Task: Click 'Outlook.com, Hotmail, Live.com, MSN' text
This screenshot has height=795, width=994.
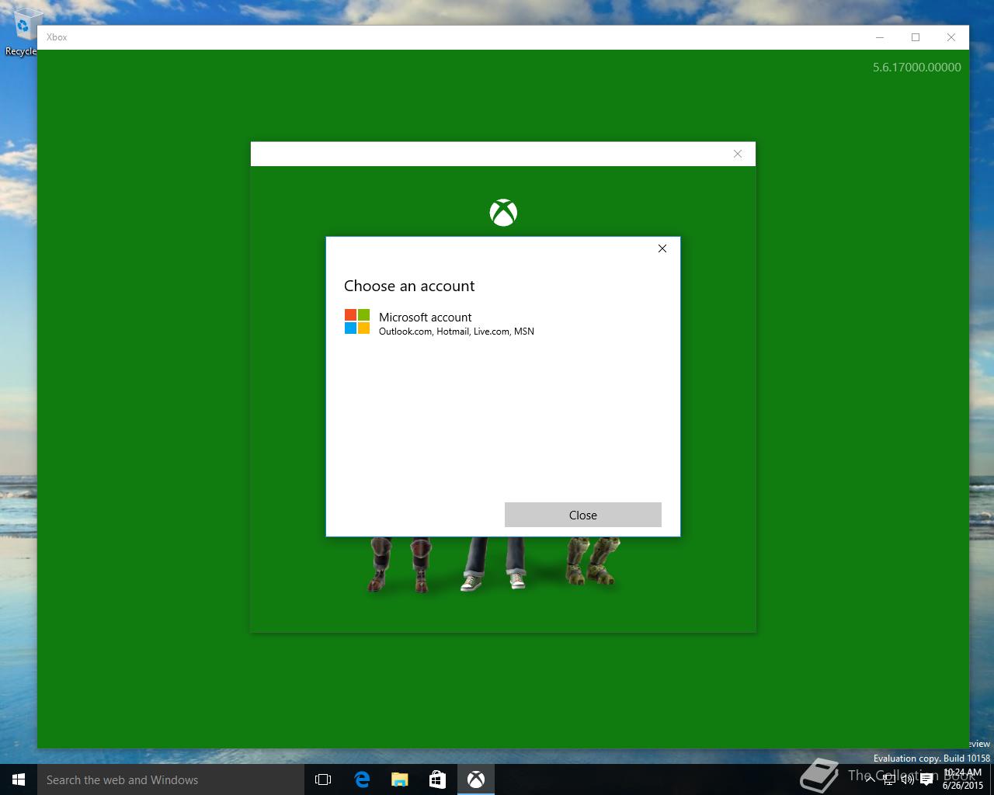Action: [457, 332]
